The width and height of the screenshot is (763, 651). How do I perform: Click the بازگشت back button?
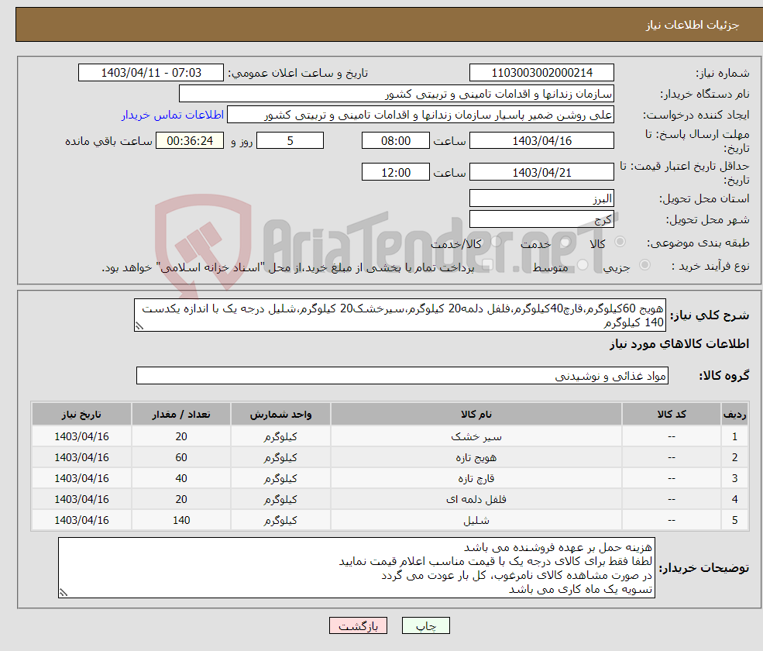click(358, 625)
